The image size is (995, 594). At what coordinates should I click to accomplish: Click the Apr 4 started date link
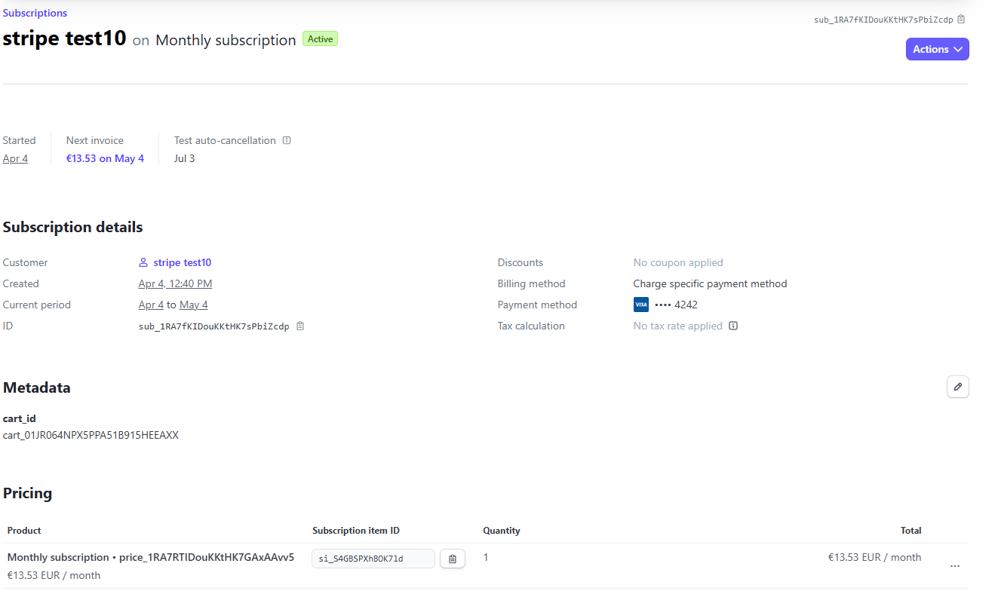(x=14, y=158)
